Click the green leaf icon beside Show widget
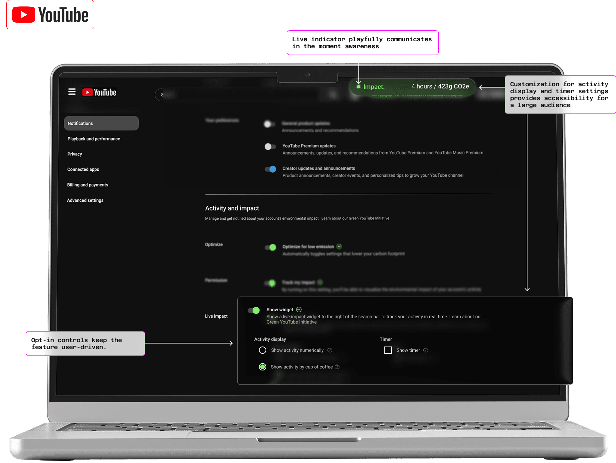 click(x=299, y=310)
